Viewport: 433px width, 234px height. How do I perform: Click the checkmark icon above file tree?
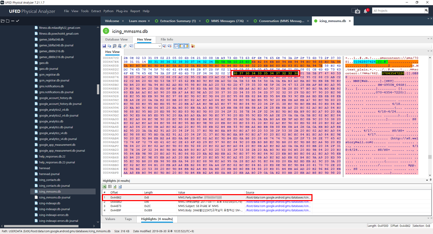pos(18,21)
